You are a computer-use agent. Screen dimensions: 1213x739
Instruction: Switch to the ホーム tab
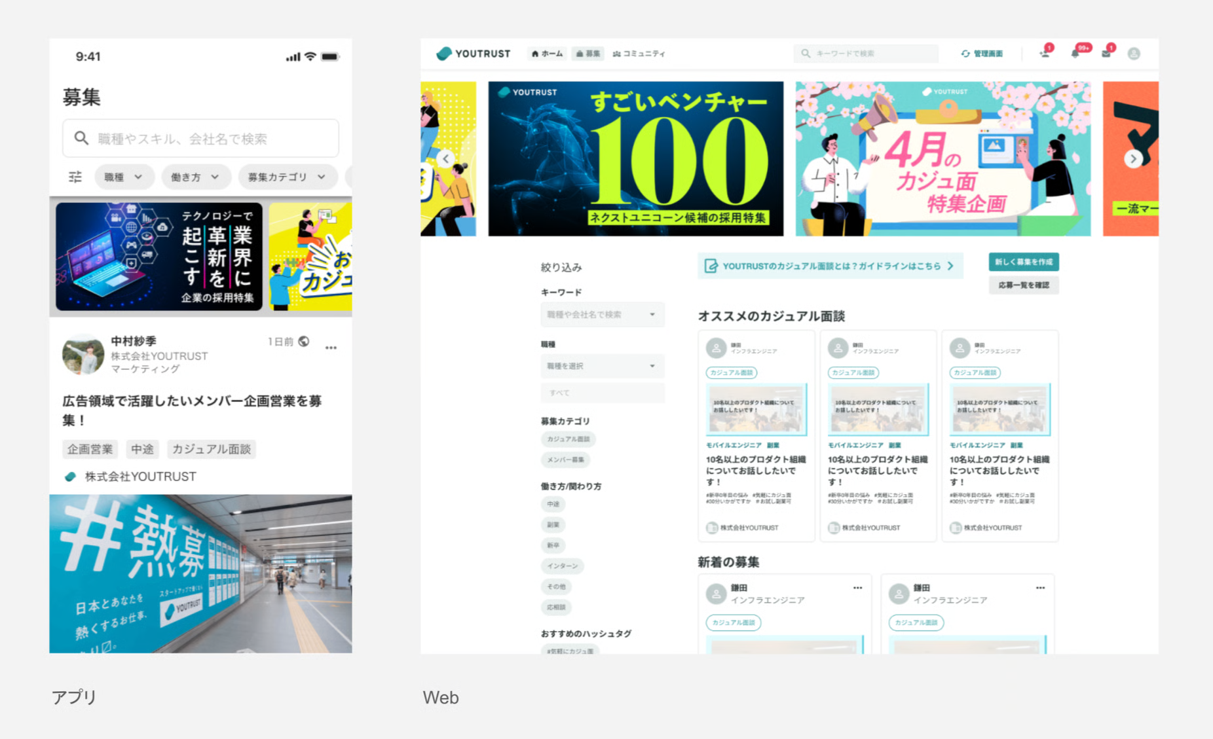click(x=546, y=54)
